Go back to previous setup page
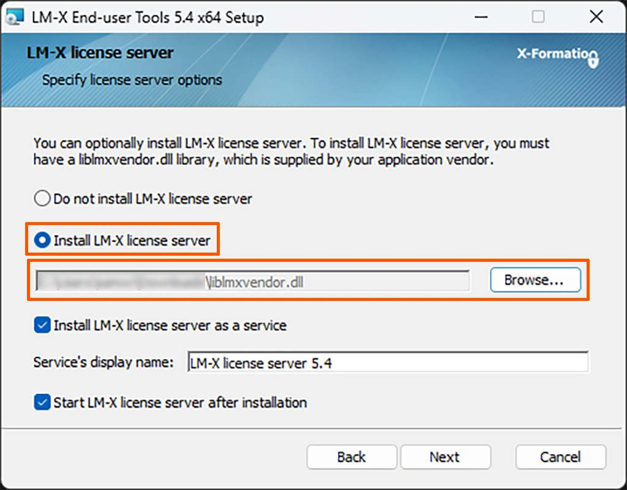Image resolution: width=627 pixels, height=490 pixels. [x=351, y=457]
